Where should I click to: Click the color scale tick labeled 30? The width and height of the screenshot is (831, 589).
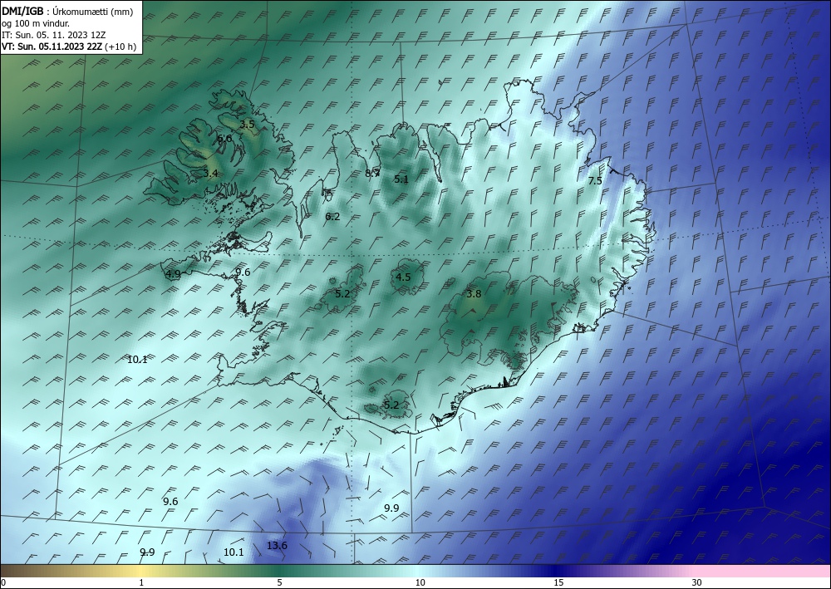[x=696, y=582]
